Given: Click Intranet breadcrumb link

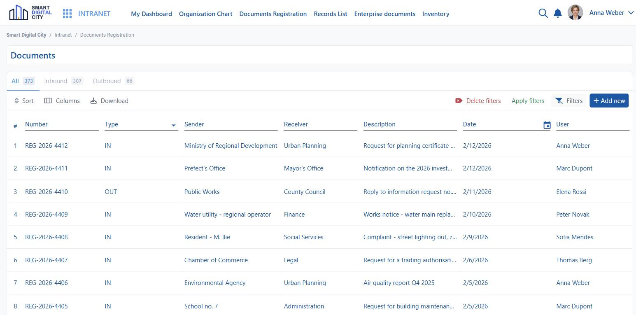Looking at the screenshot, I should click(63, 35).
